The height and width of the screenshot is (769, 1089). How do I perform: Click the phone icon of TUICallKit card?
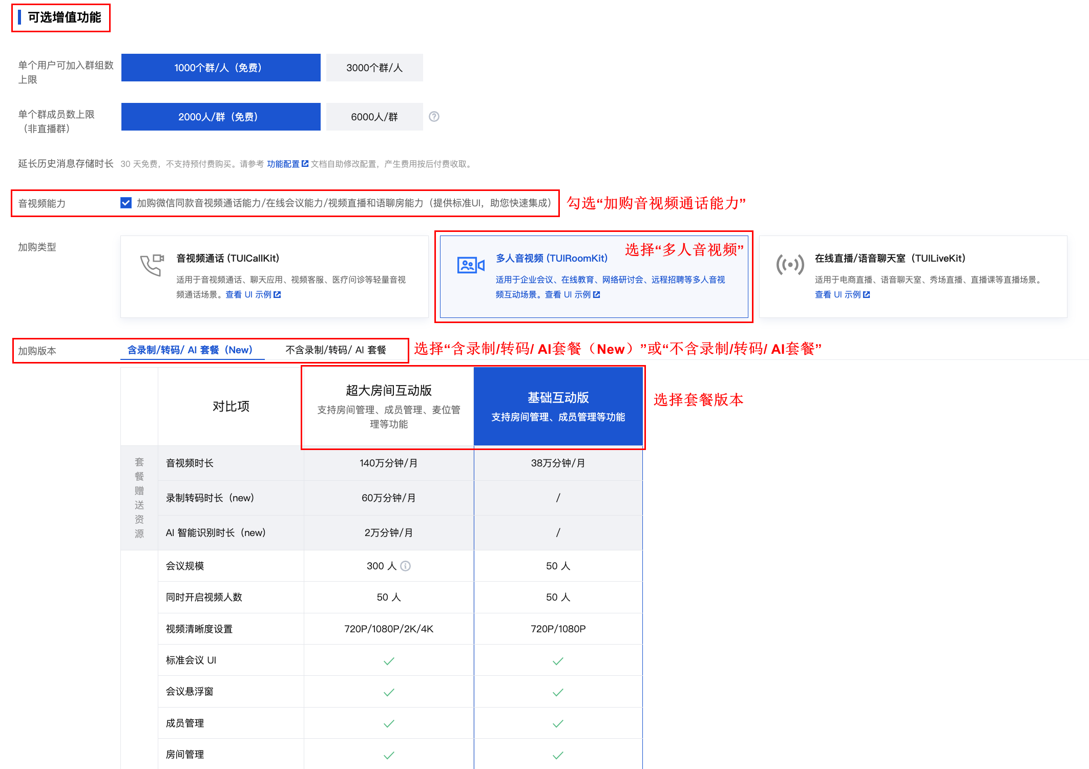(x=152, y=265)
